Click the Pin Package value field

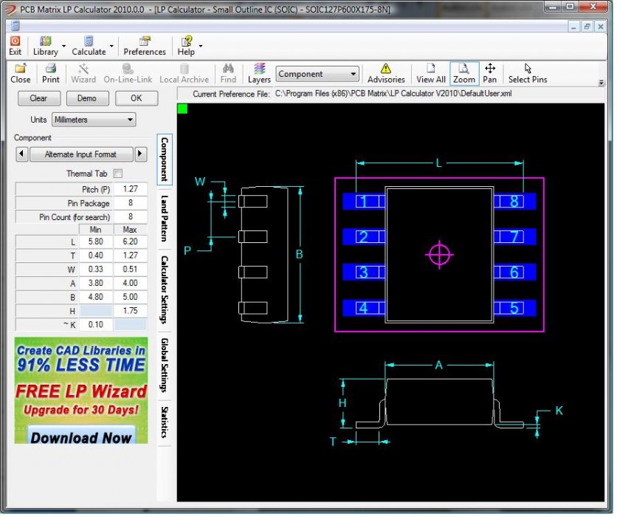(130, 203)
